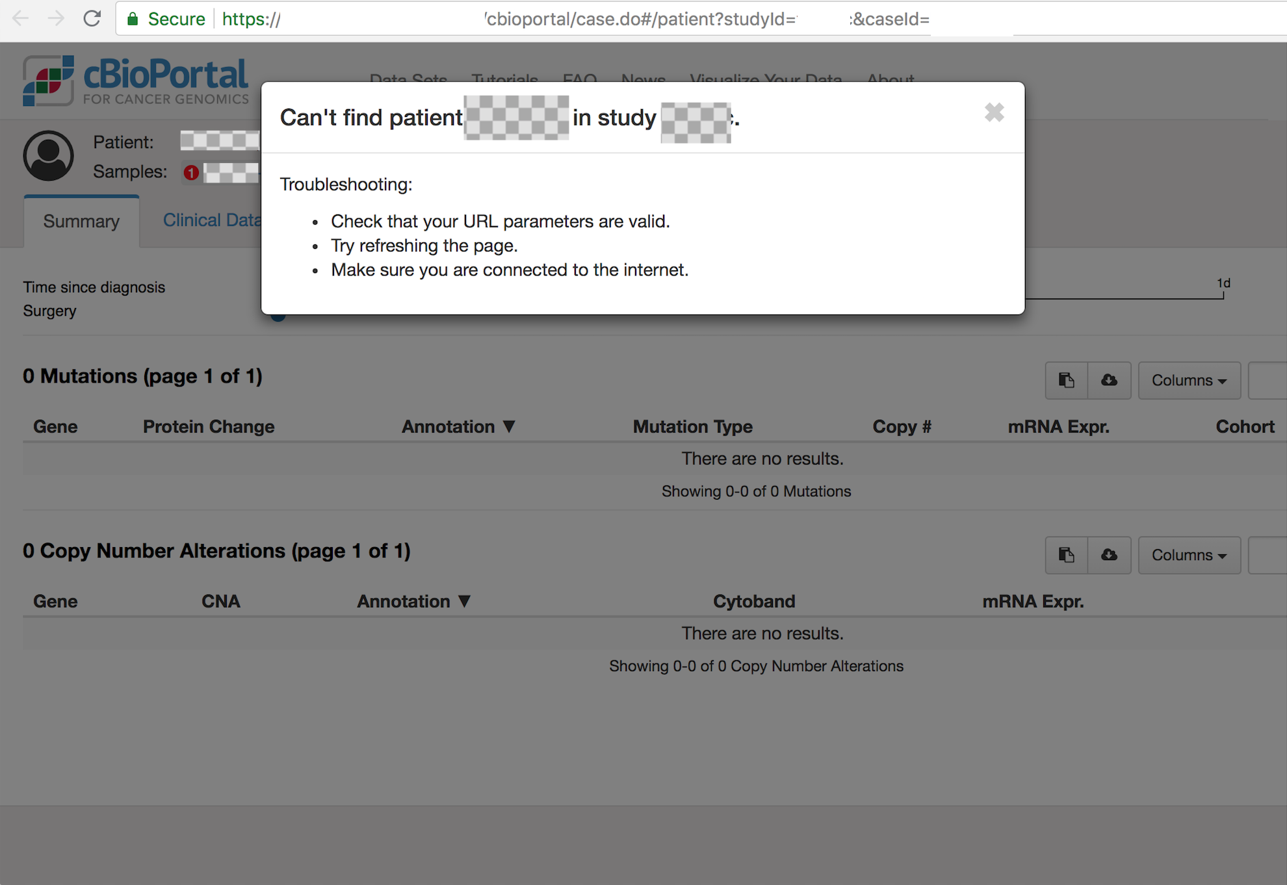The height and width of the screenshot is (885, 1287).
Task: Sort Mutations by Annotation column
Action: (x=458, y=426)
